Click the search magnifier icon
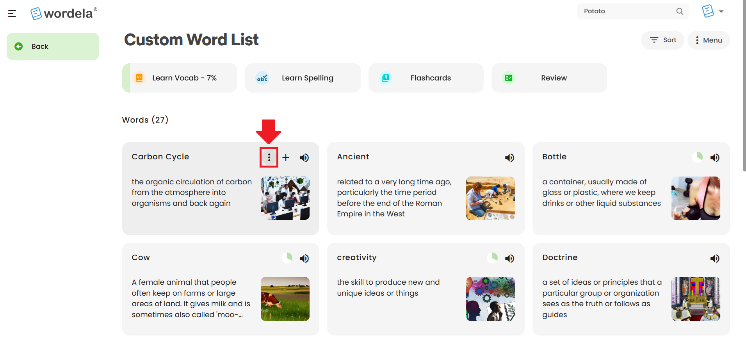 coord(680,11)
